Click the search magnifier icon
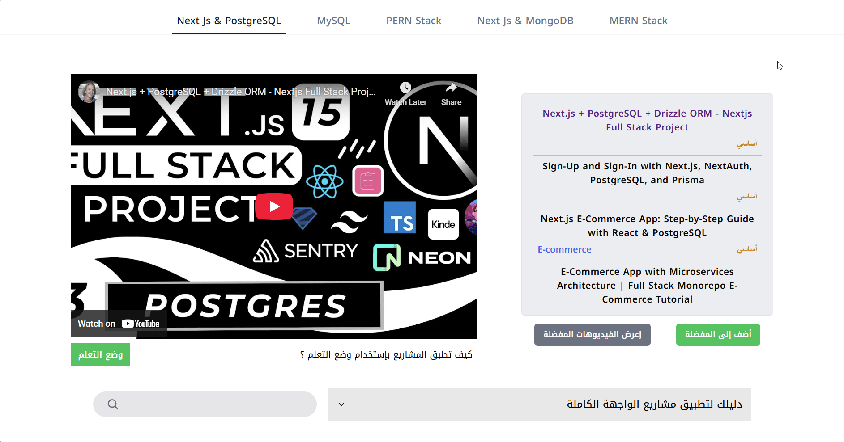This screenshot has width=844, height=442. pyautogui.click(x=113, y=404)
